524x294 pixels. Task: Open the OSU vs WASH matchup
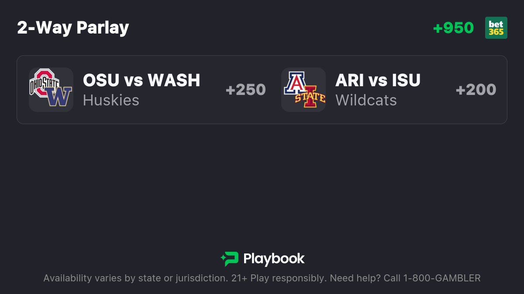141,80
